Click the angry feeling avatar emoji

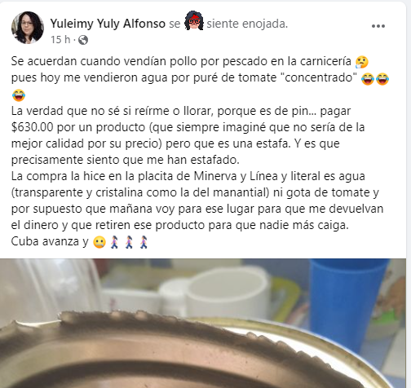tap(194, 20)
